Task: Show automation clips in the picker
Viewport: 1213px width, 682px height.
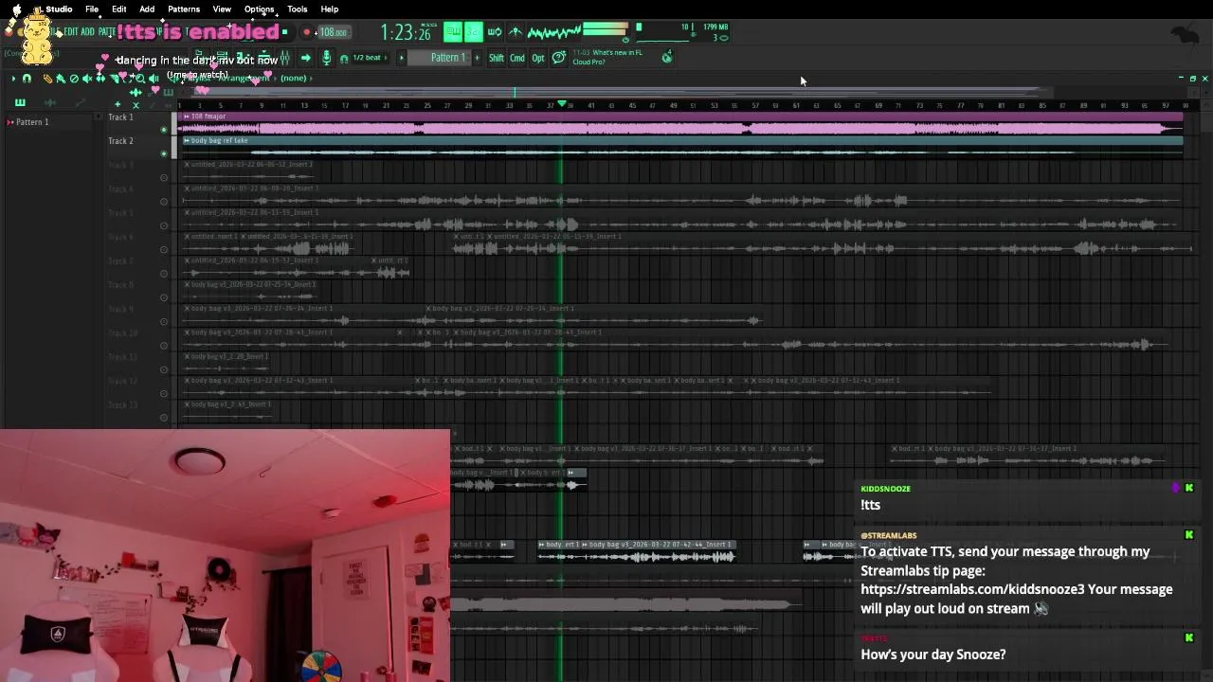Action: click(x=80, y=102)
